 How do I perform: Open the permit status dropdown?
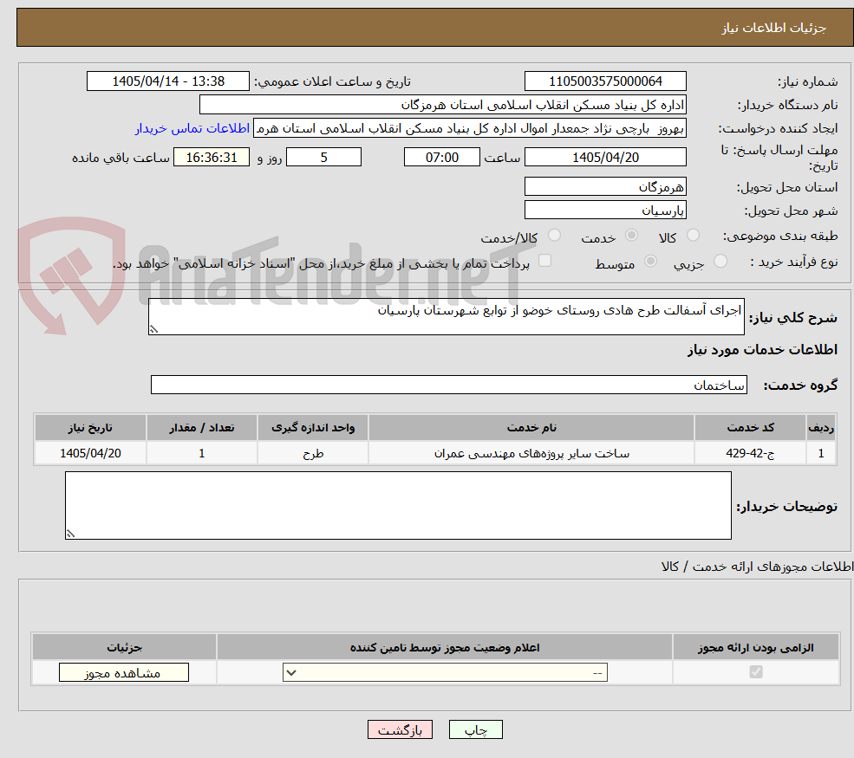click(445, 672)
